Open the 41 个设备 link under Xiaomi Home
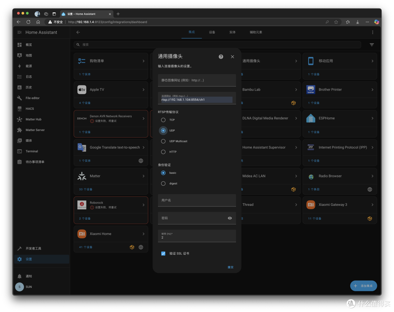 point(86,247)
